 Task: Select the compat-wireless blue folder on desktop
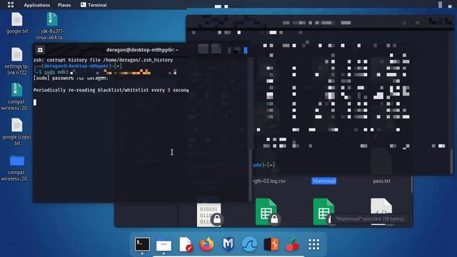point(16,168)
